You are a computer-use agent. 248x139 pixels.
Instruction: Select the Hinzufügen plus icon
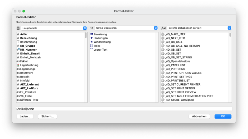(x=91, y=38)
